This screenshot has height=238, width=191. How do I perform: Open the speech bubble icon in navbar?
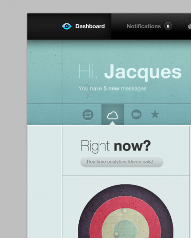coord(189,26)
